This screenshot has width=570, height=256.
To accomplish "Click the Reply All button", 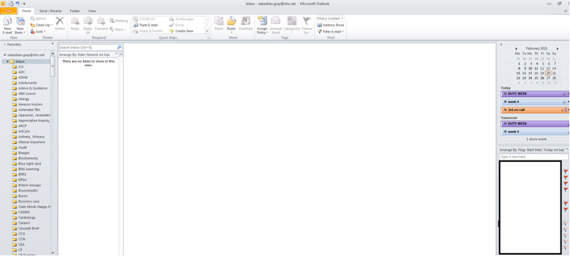I will point(88,25).
